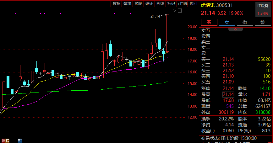This screenshot has height=143, width=273.
Task: Activate the 画线 drawing tool
Action: (x=160, y=4)
